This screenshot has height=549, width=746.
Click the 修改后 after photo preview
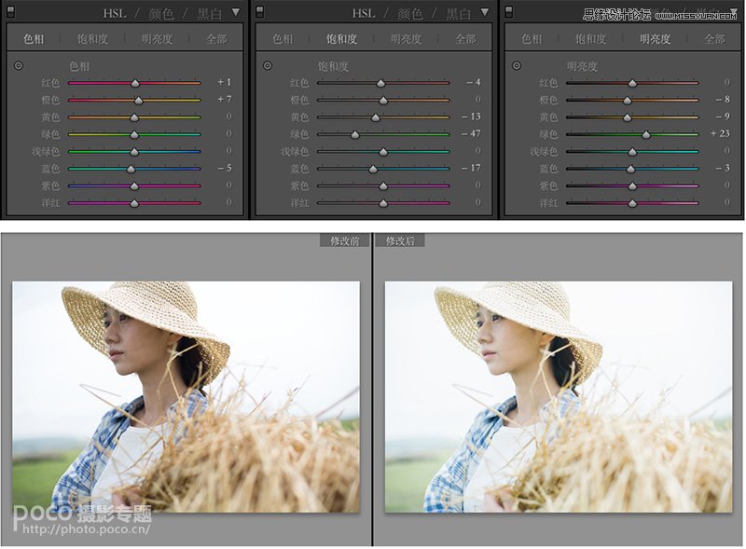coord(559,396)
